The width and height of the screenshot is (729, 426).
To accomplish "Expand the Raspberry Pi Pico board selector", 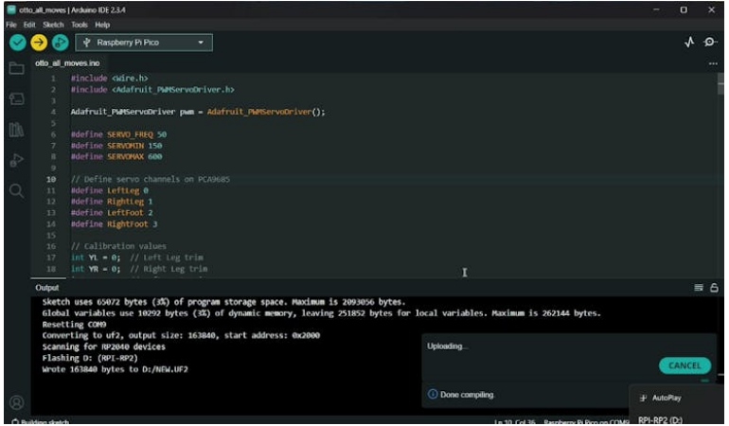I will click(x=144, y=43).
